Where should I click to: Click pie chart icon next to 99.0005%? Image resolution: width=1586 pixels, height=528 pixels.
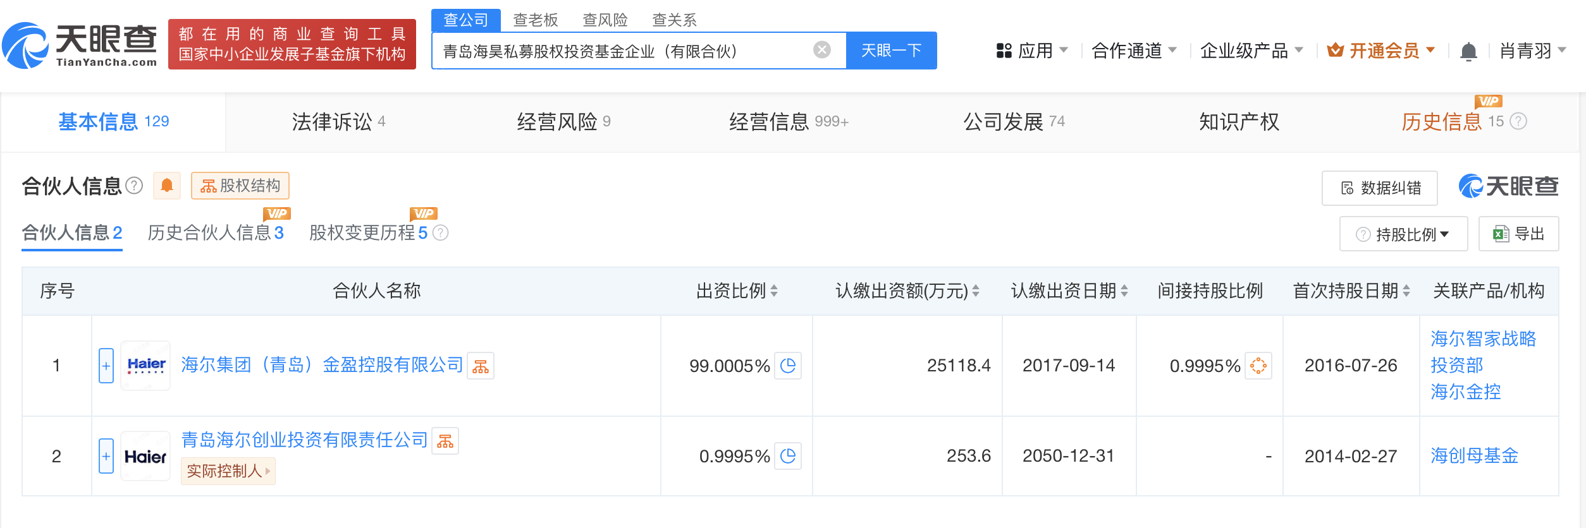pyautogui.click(x=788, y=366)
